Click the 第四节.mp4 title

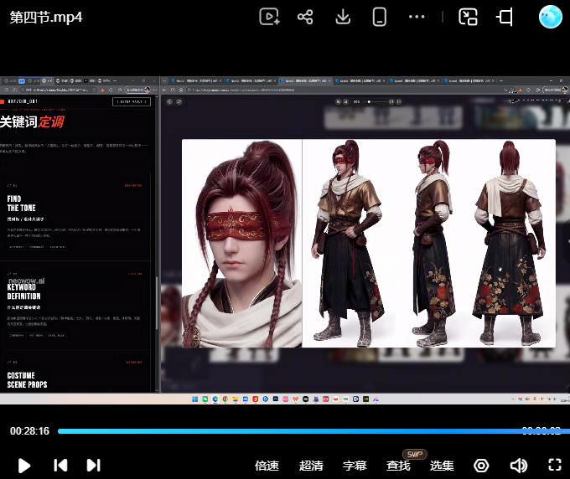pos(46,17)
